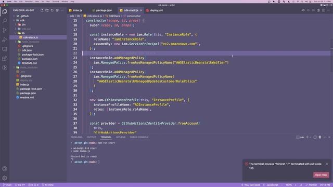
Task: Click the split editor icon in editor toolbar
Action: (x=324, y=10)
